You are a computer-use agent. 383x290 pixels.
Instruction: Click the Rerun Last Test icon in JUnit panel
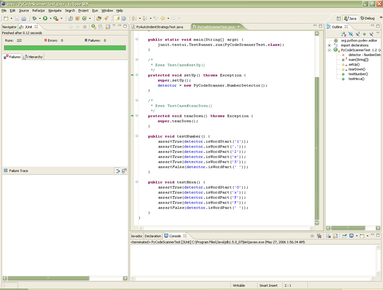[94, 27]
